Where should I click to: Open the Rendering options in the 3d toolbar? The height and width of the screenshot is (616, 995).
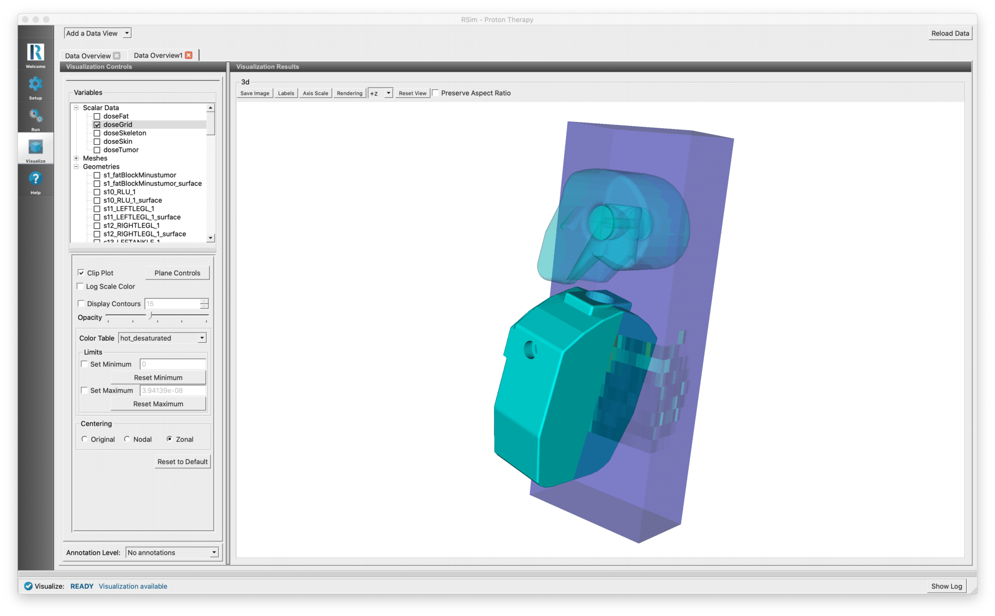(x=349, y=93)
